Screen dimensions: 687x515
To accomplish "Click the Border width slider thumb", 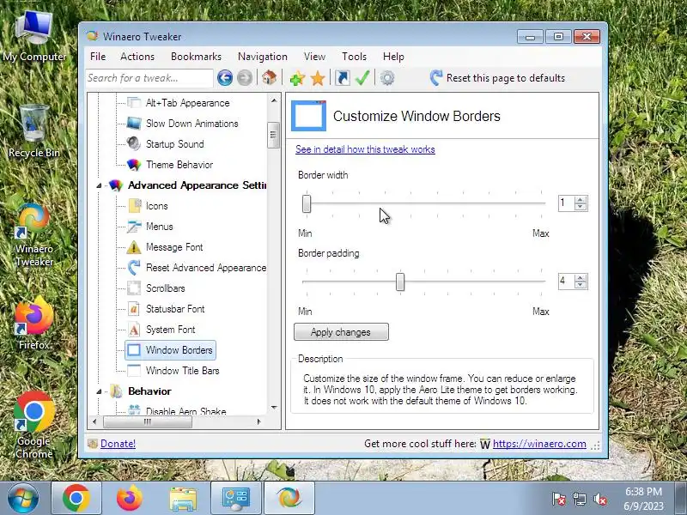I will [x=307, y=203].
